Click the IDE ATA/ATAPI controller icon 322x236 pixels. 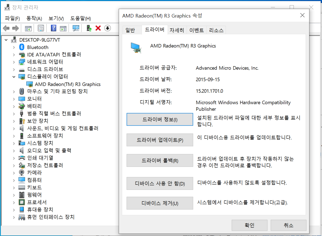click(x=22, y=55)
